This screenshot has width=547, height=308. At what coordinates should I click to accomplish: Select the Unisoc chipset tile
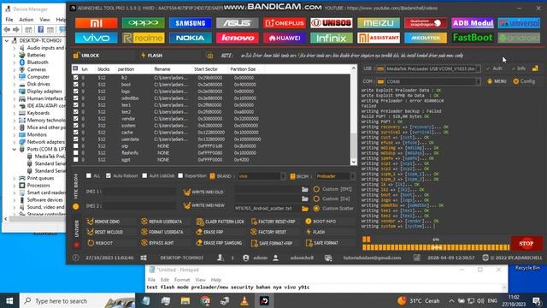click(x=332, y=23)
